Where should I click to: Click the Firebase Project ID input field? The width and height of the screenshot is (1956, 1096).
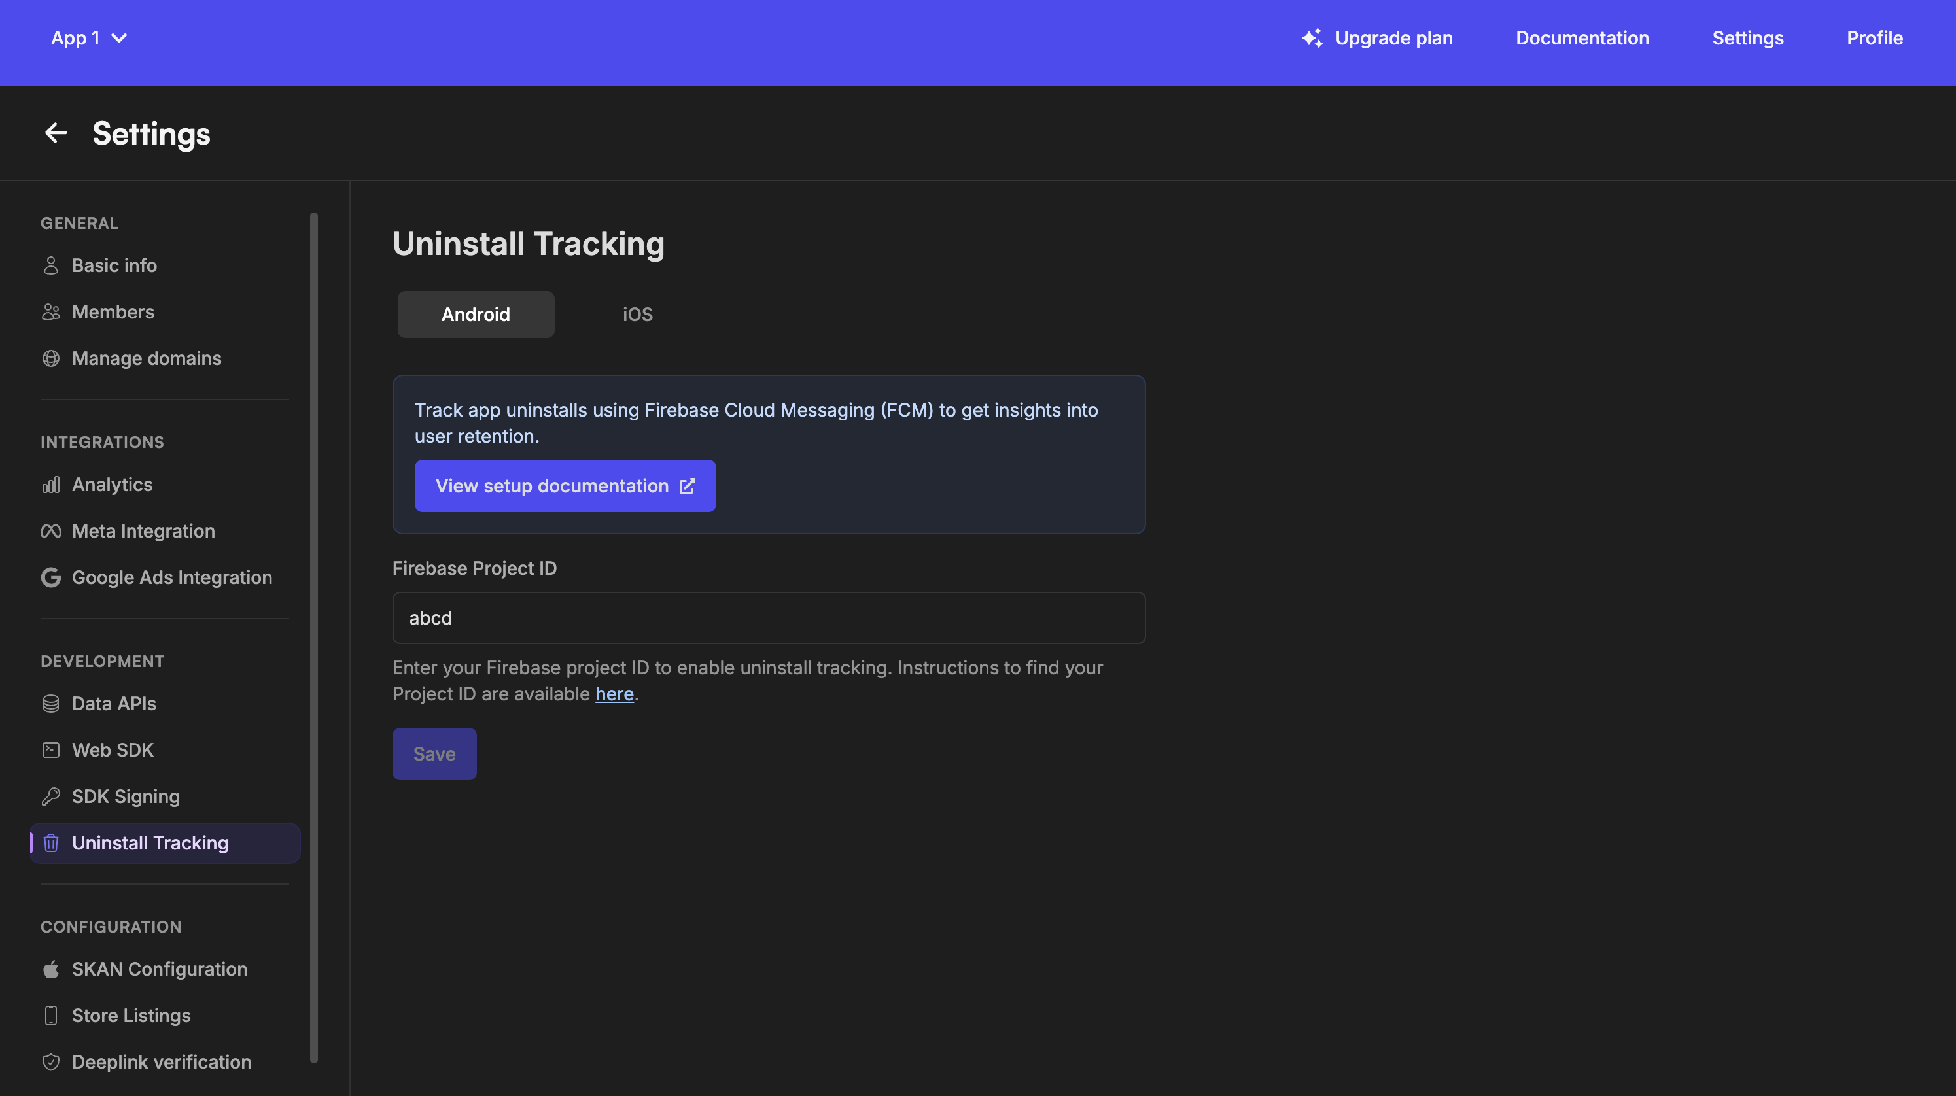(x=767, y=618)
